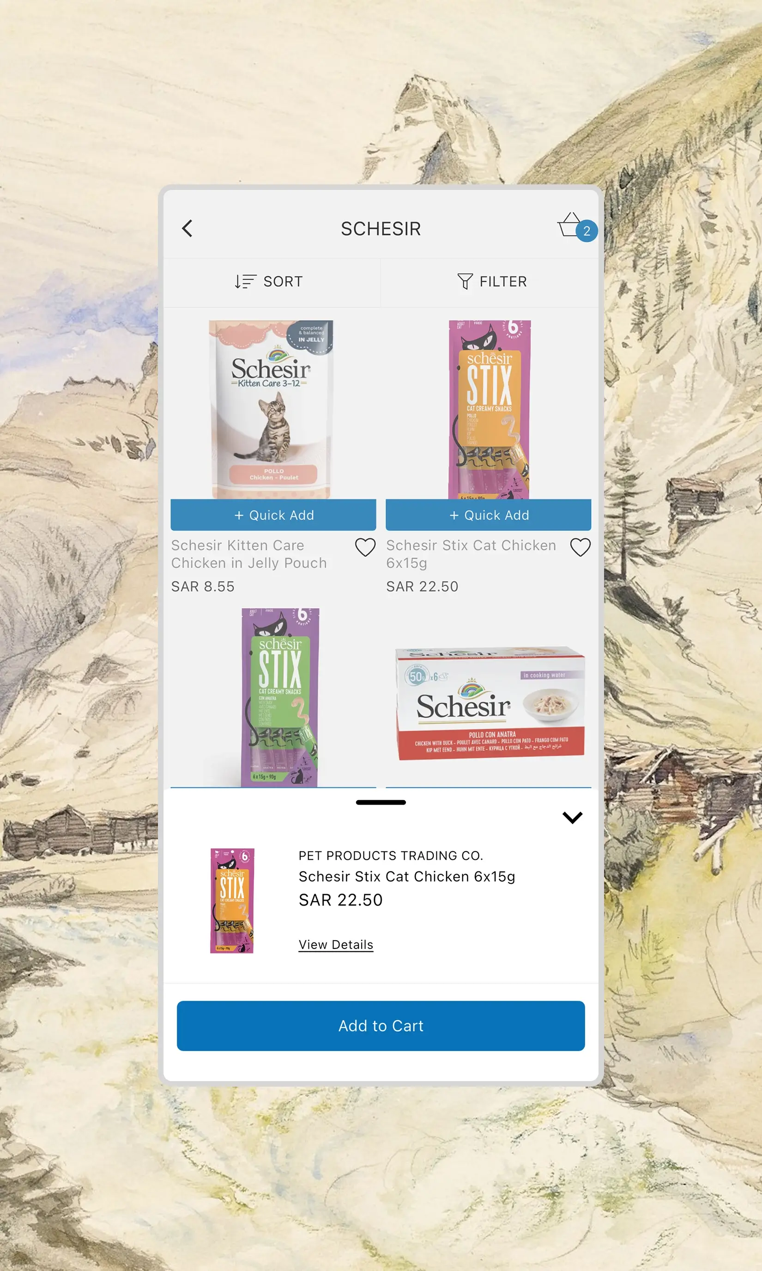
Task: Favorite Schesir Stix Cat Chicken heart
Action: 580,547
